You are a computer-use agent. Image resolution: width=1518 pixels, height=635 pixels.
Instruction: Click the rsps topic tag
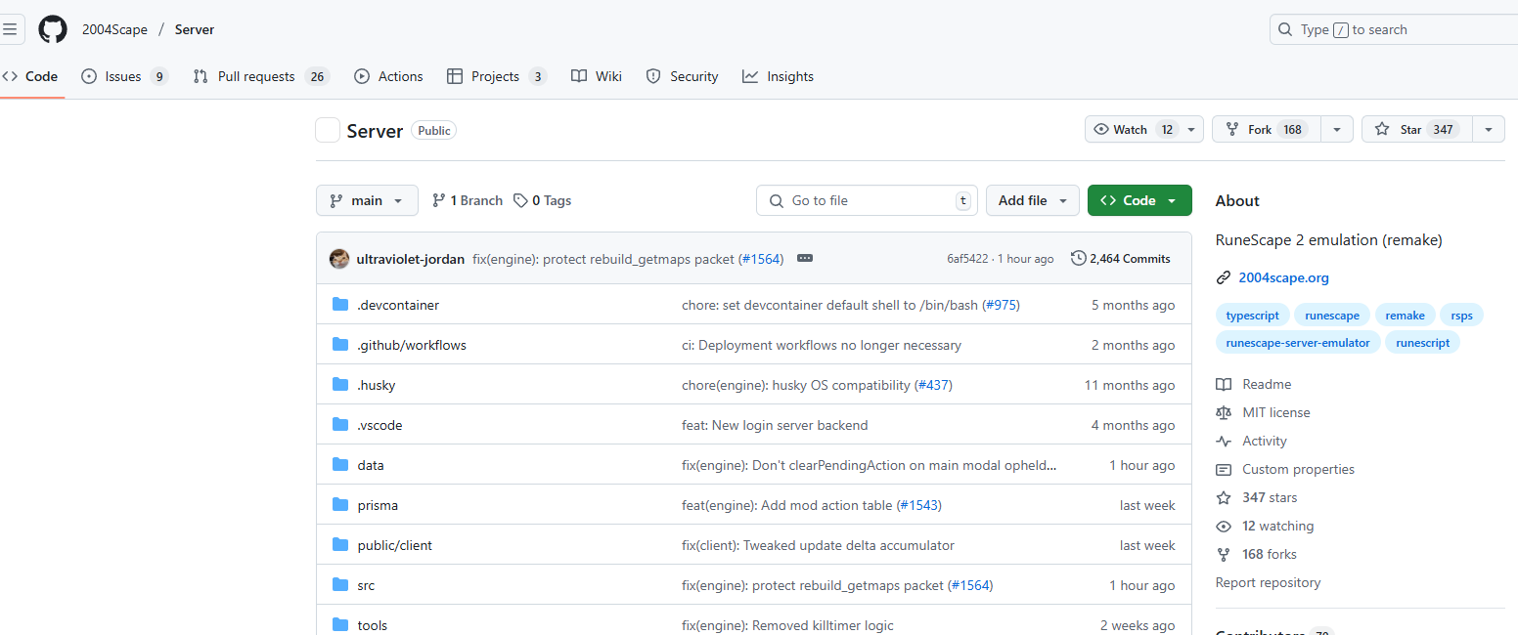[1462, 315]
